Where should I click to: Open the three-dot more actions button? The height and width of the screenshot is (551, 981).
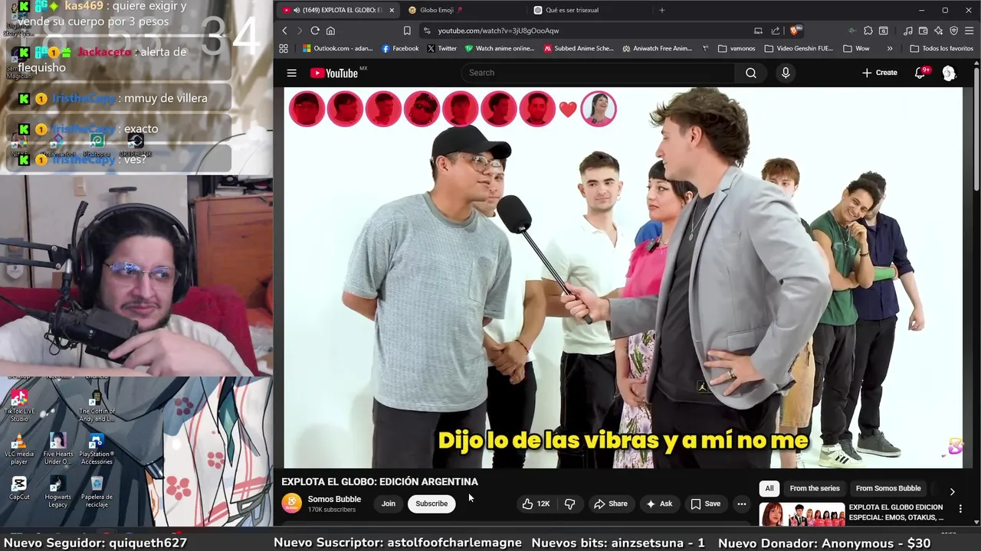[741, 504]
